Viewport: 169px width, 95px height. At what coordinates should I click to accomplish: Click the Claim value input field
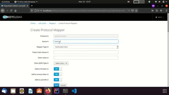point(86,58)
